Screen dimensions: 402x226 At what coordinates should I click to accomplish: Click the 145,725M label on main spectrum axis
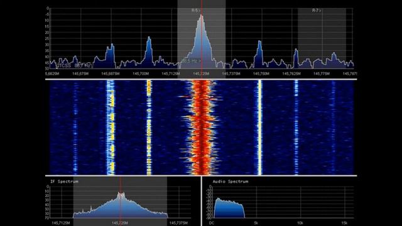tap(201, 74)
